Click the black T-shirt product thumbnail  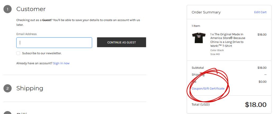(199, 38)
